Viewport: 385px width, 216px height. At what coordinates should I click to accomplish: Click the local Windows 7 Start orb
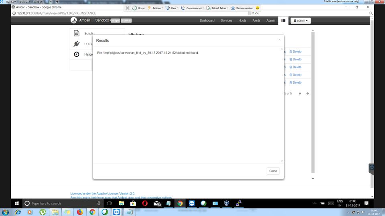[5, 212]
